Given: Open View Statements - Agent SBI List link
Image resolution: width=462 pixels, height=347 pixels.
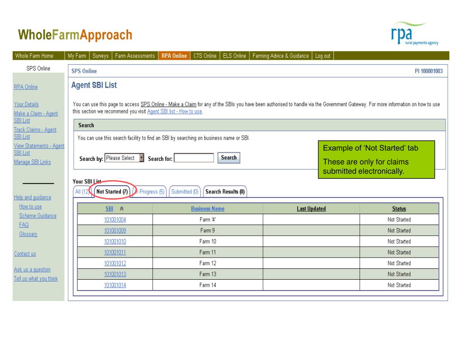Looking at the screenshot, I should pyautogui.click(x=39, y=149).
